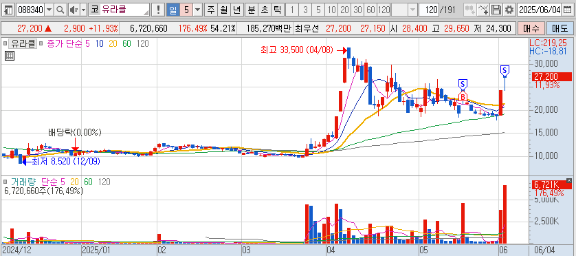The image size is (576, 256).
Task: Click the grid table icon under 유라클 label
Action: click(10, 56)
